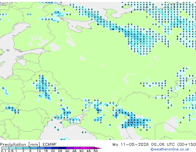Screen dimensions: 196x152
Task: Select legend swatch between 1 and 2
Action: click(19, 148)
